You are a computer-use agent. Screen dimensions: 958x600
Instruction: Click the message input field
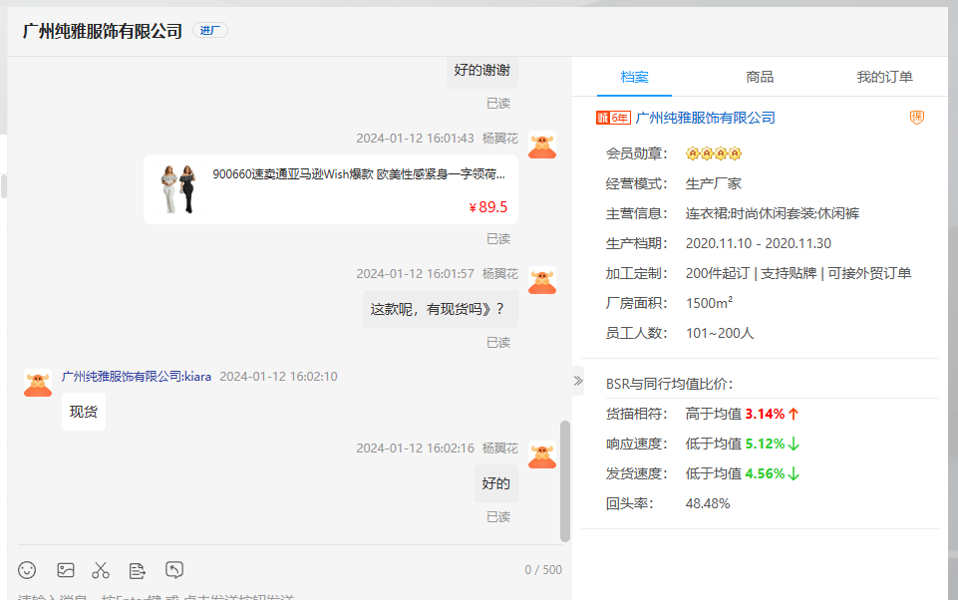click(290, 594)
